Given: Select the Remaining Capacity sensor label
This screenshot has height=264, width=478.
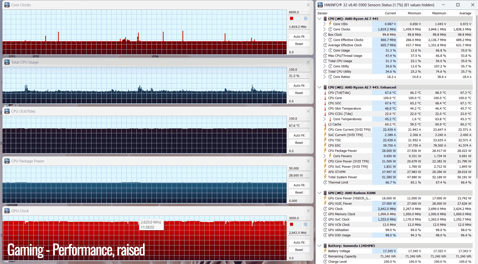Looking at the screenshot, I should pos(342,256).
